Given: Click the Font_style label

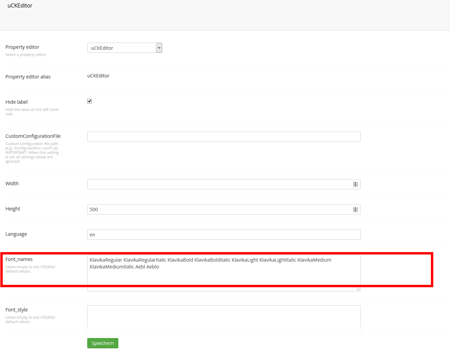Looking at the screenshot, I should (x=17, y=310).
